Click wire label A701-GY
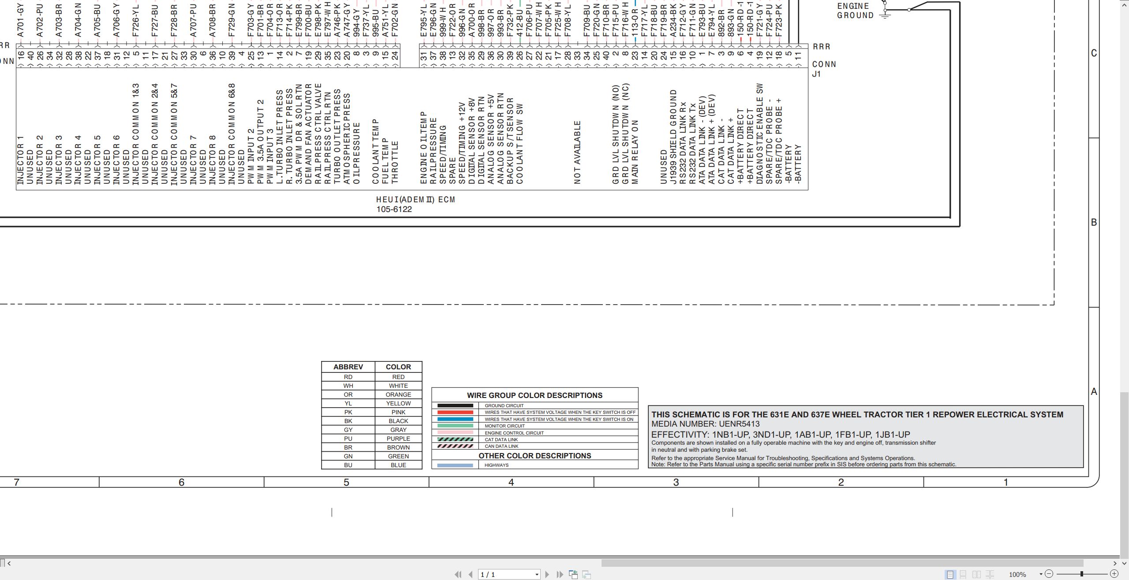 [x=20, y=20]
